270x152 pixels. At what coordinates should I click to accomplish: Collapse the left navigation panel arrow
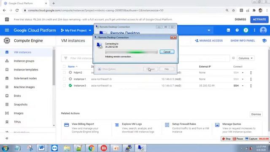[7, 138]
